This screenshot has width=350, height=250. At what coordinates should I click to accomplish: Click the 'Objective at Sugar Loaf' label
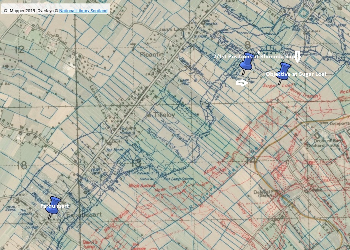(x=296, y=74)
